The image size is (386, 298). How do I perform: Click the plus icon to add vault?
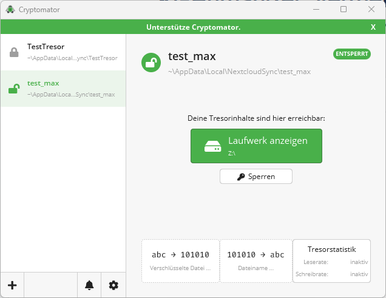point(12,285)
